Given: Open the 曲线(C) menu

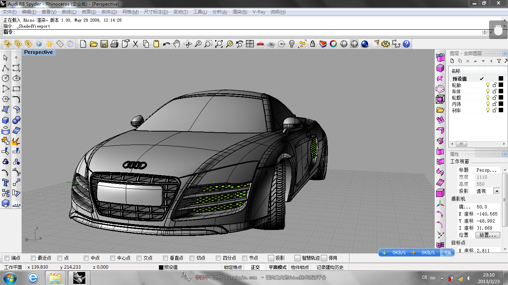Looking at the screenshot, I should coord(69,12).
